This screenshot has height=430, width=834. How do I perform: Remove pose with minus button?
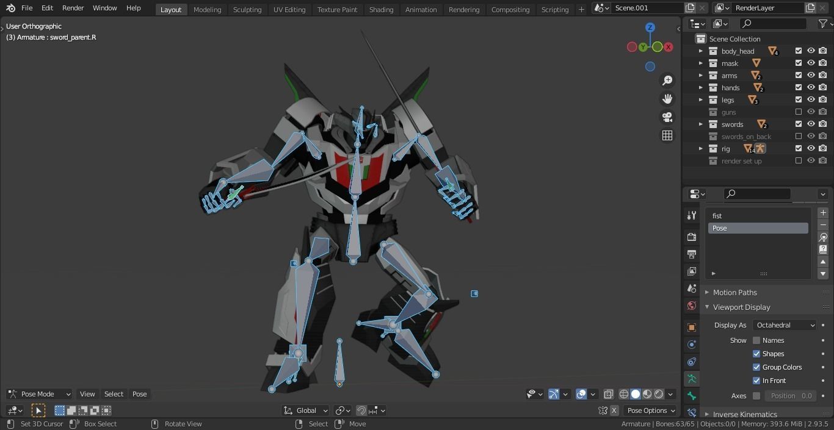tap(823, 225)
